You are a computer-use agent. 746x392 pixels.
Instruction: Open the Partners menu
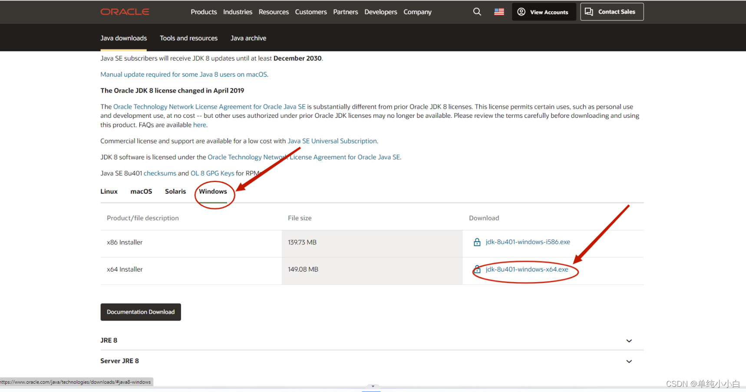tap(346, 12)
